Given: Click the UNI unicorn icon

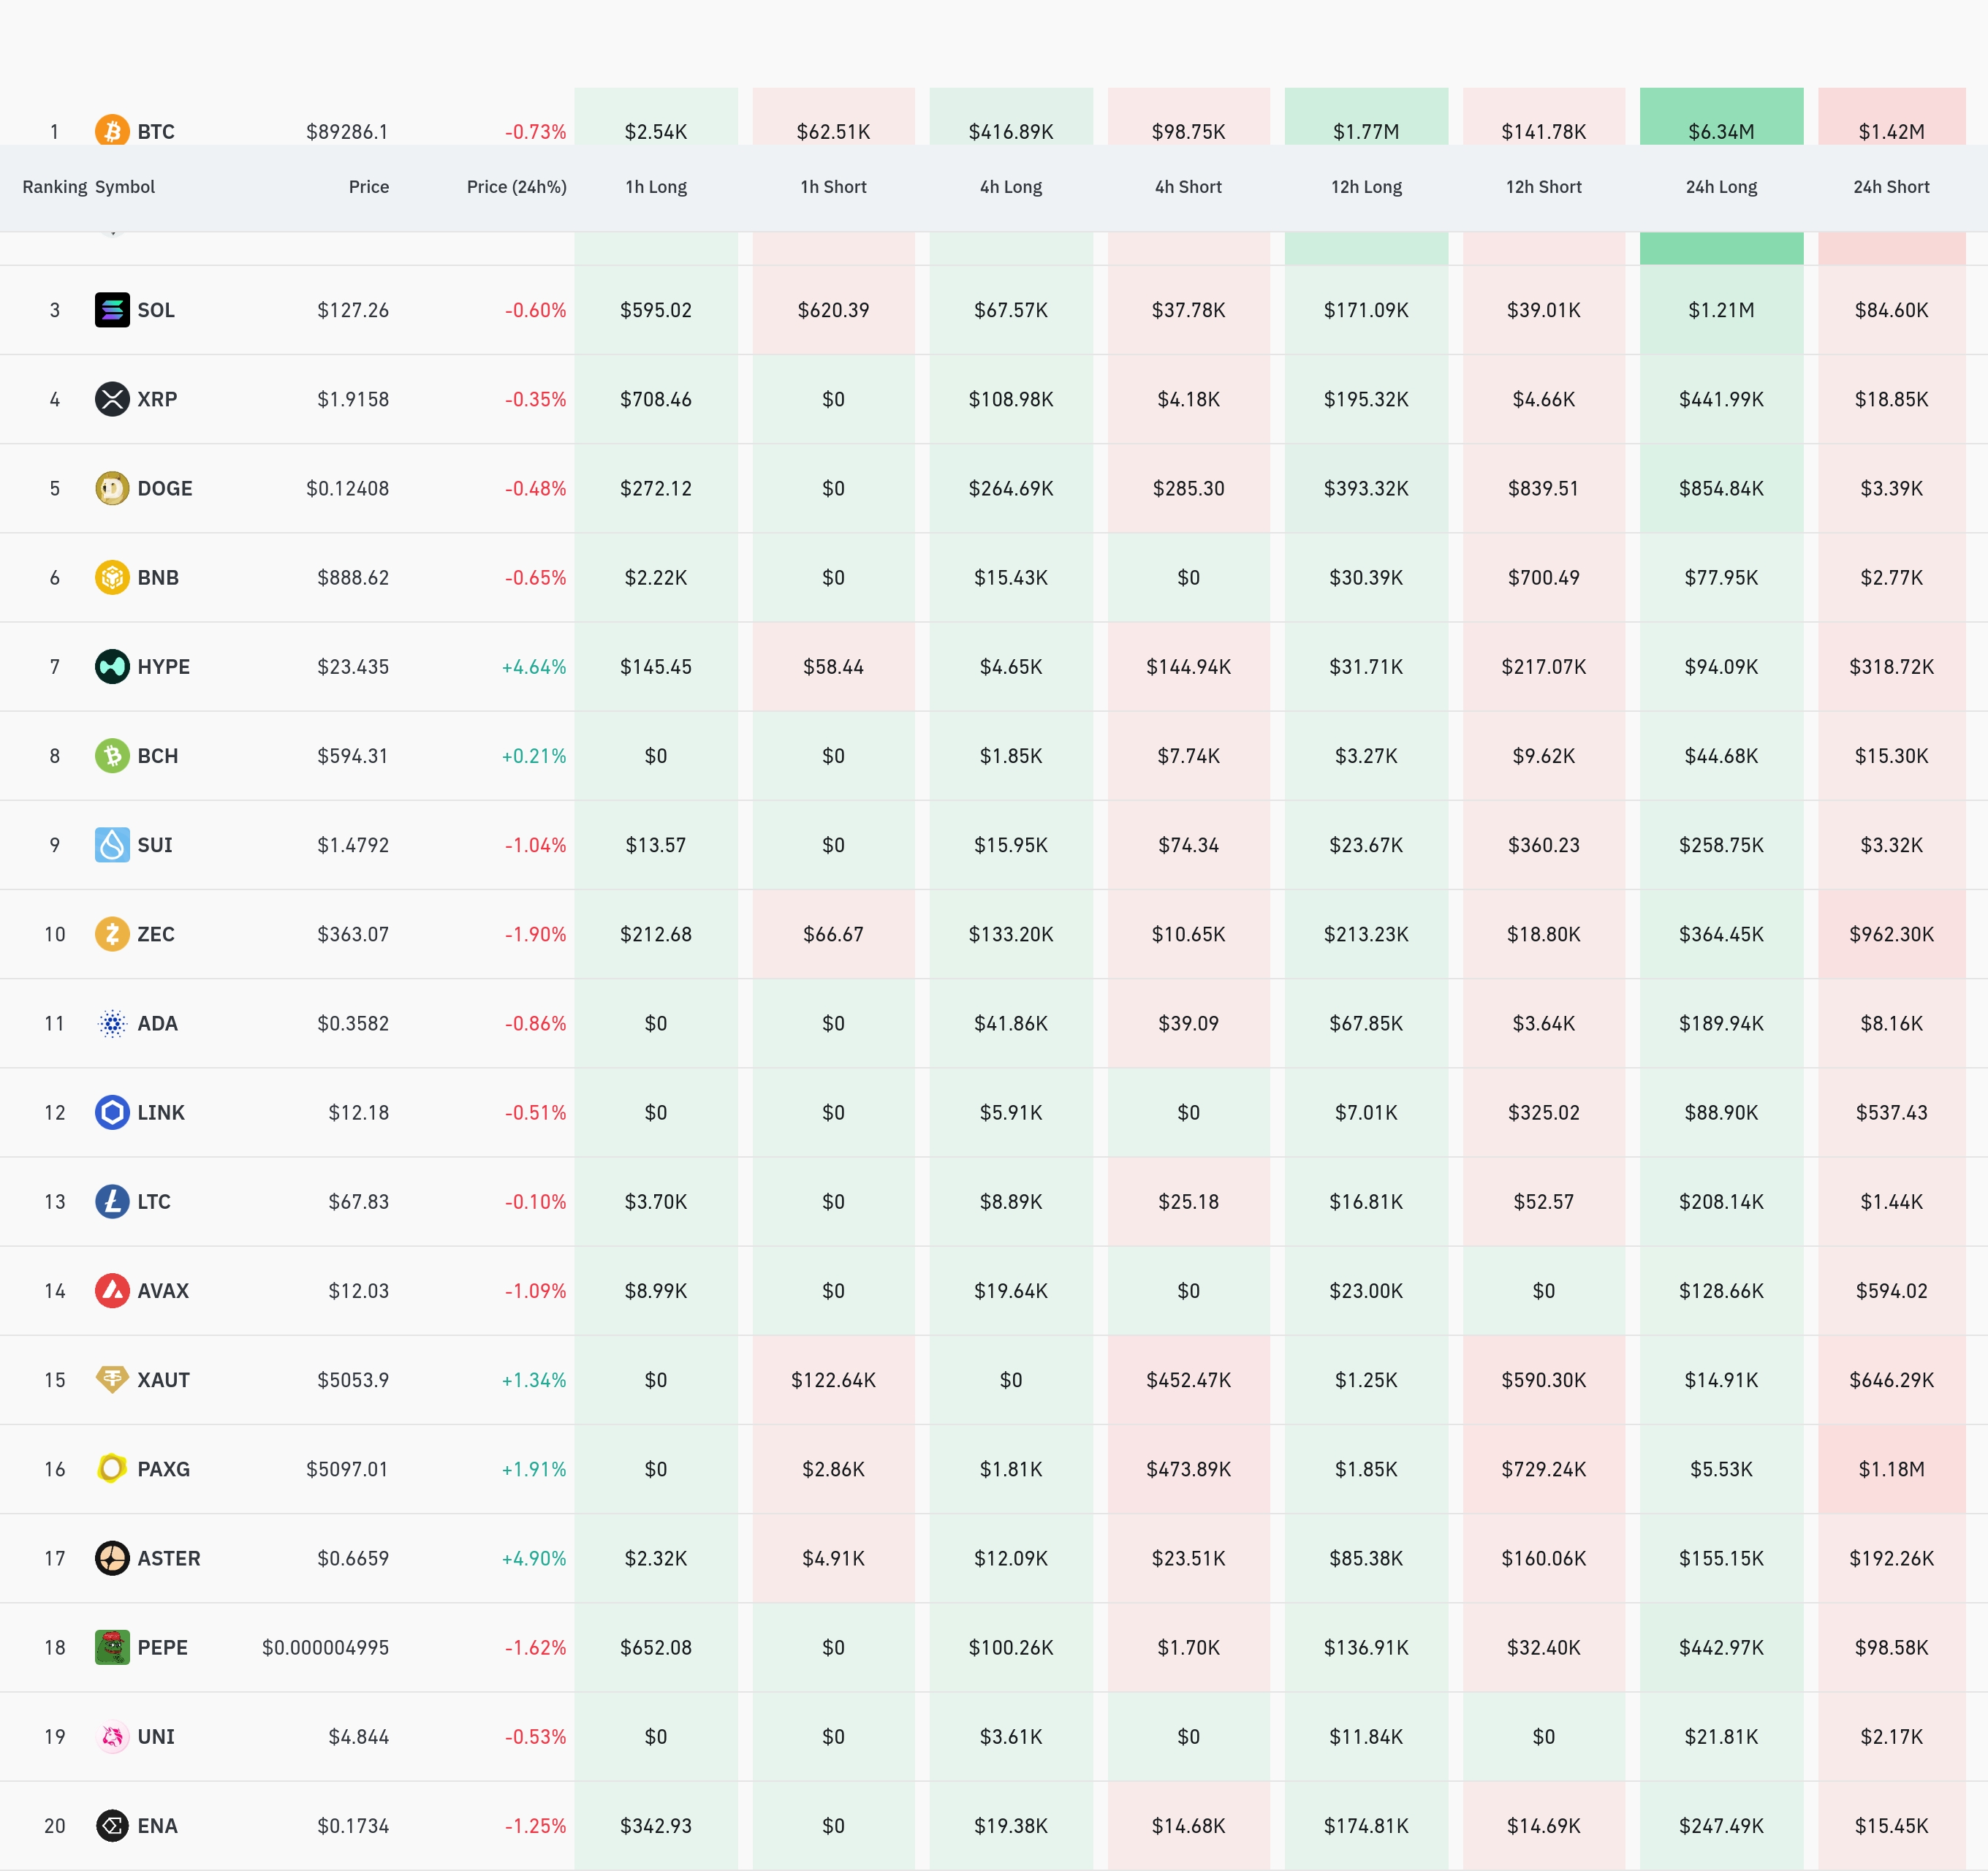Looking at the screenshot, I should [112, 1737].
